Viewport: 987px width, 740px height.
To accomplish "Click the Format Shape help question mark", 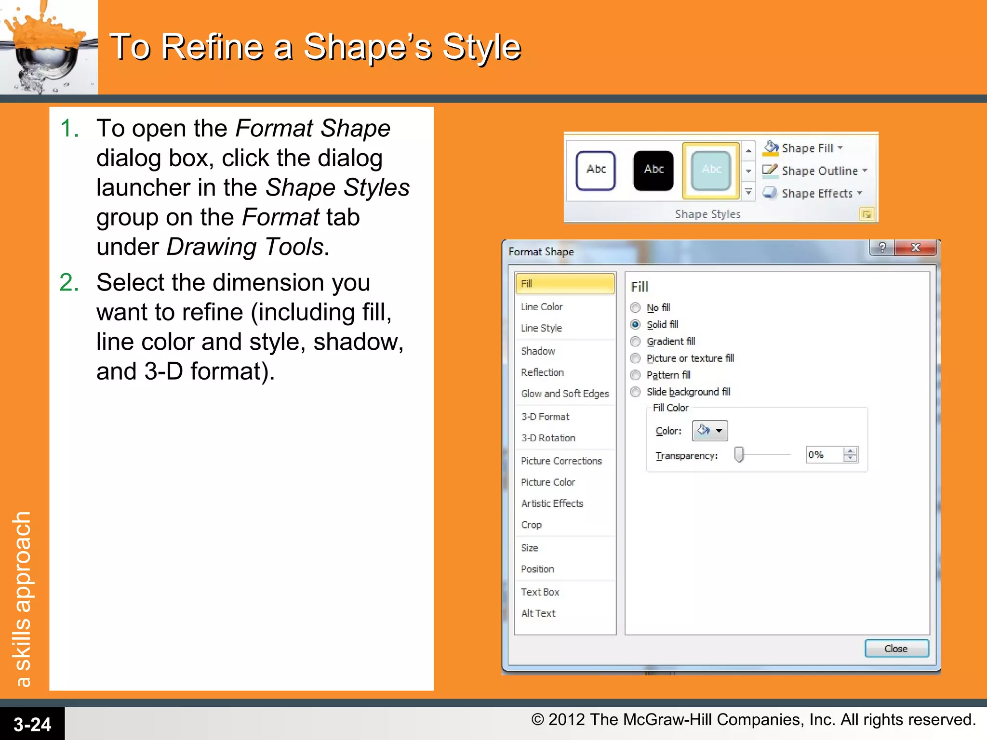I will [x=882, y=248].
